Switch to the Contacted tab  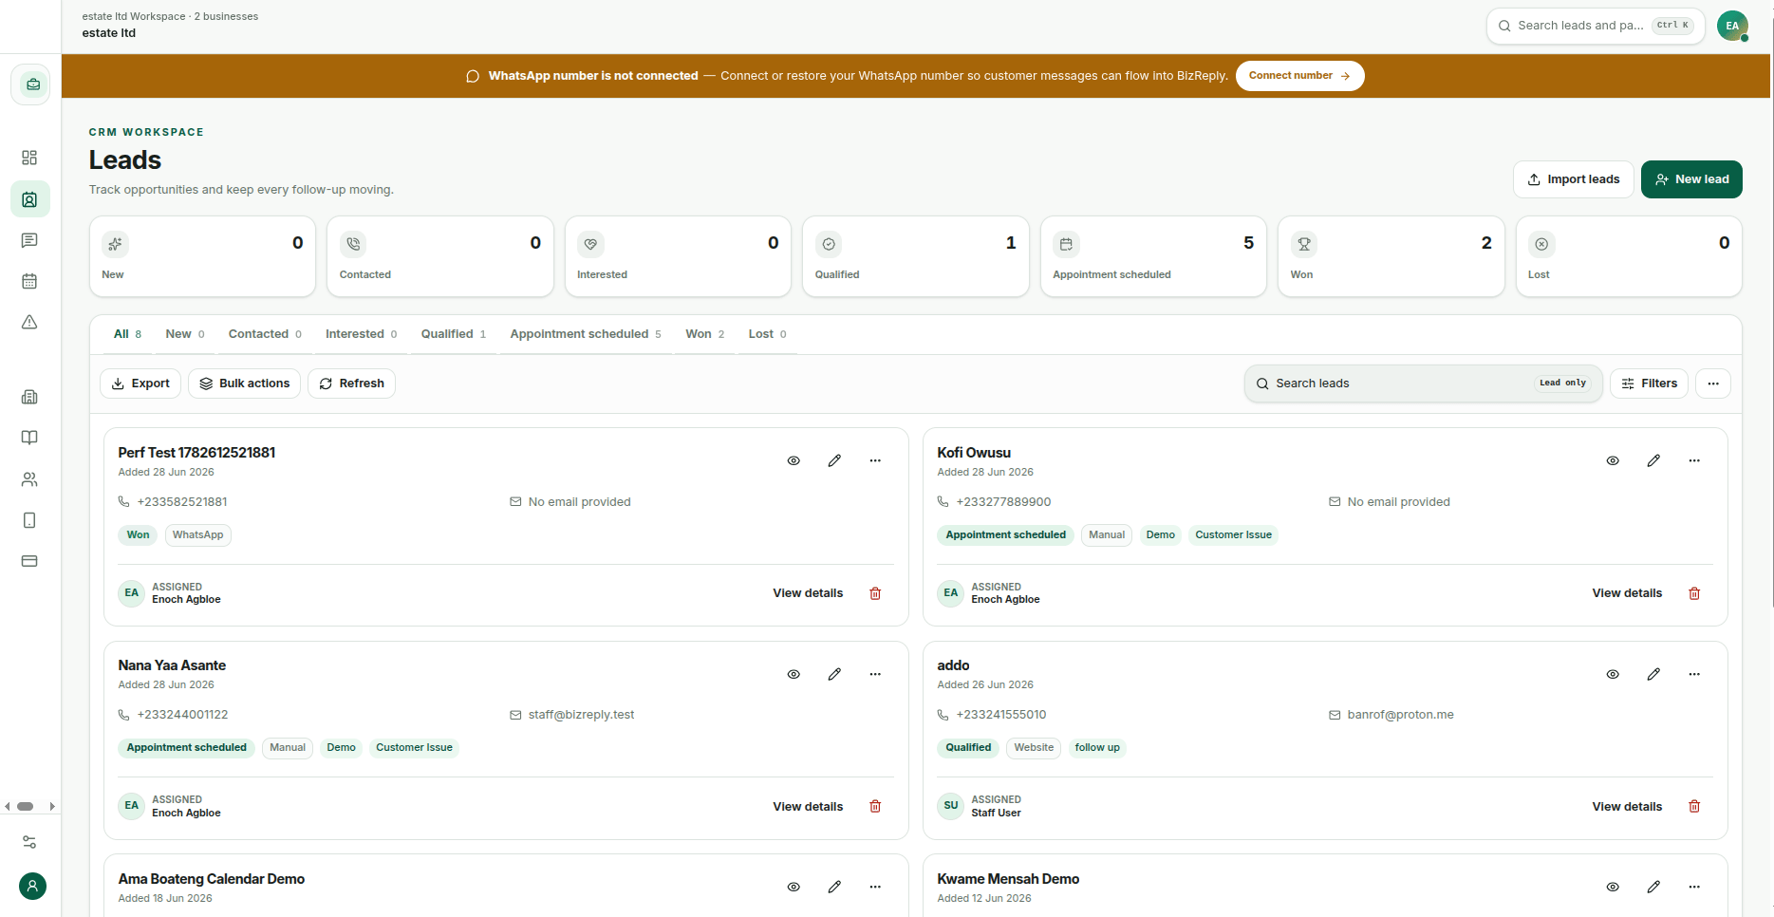pos(265,334)
